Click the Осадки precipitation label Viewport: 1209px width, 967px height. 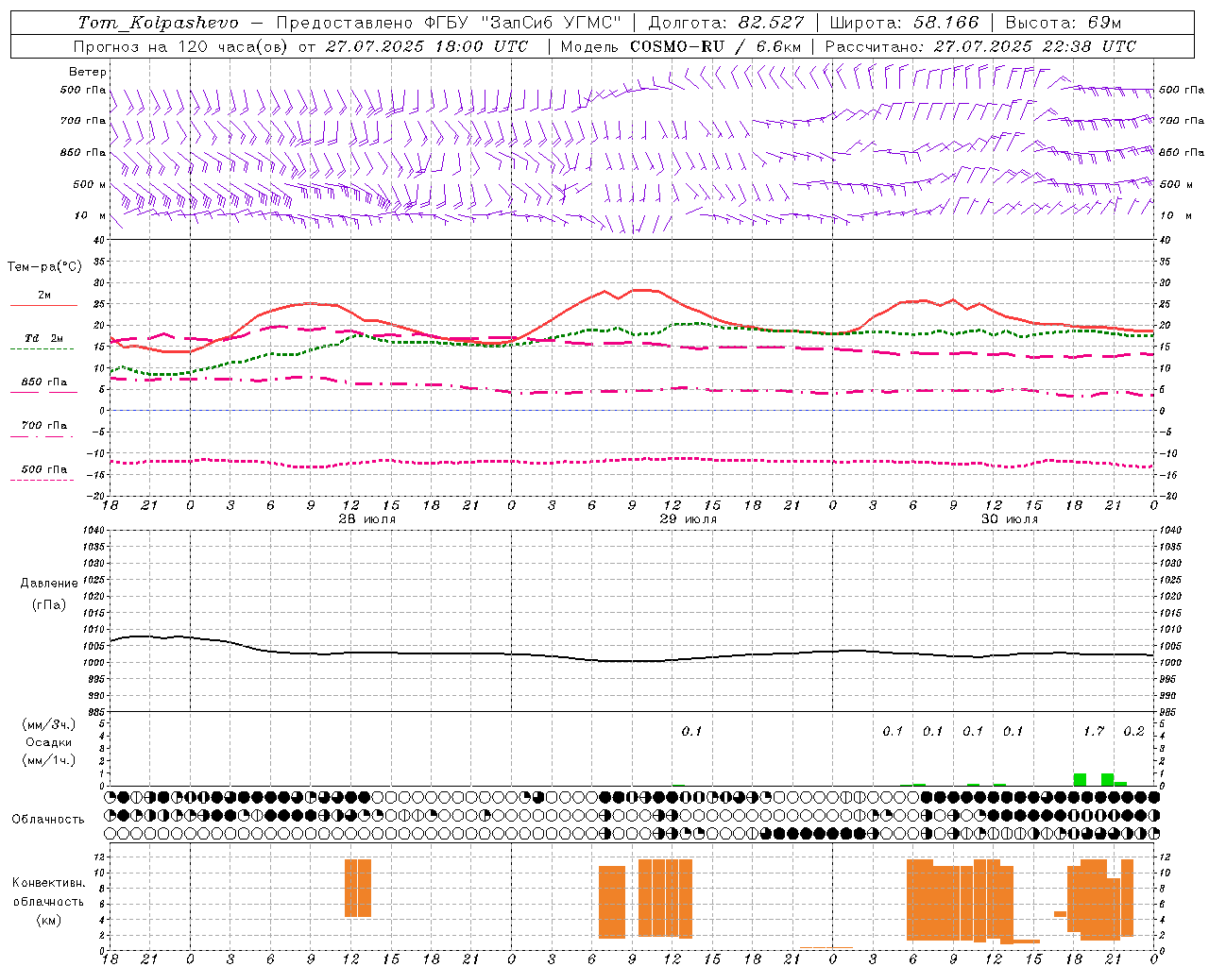coord(49,743)
